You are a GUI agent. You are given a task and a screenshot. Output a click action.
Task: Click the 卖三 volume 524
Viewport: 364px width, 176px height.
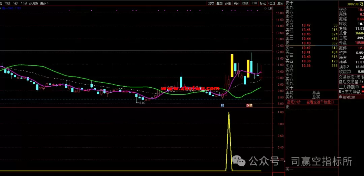pos(334,34)
